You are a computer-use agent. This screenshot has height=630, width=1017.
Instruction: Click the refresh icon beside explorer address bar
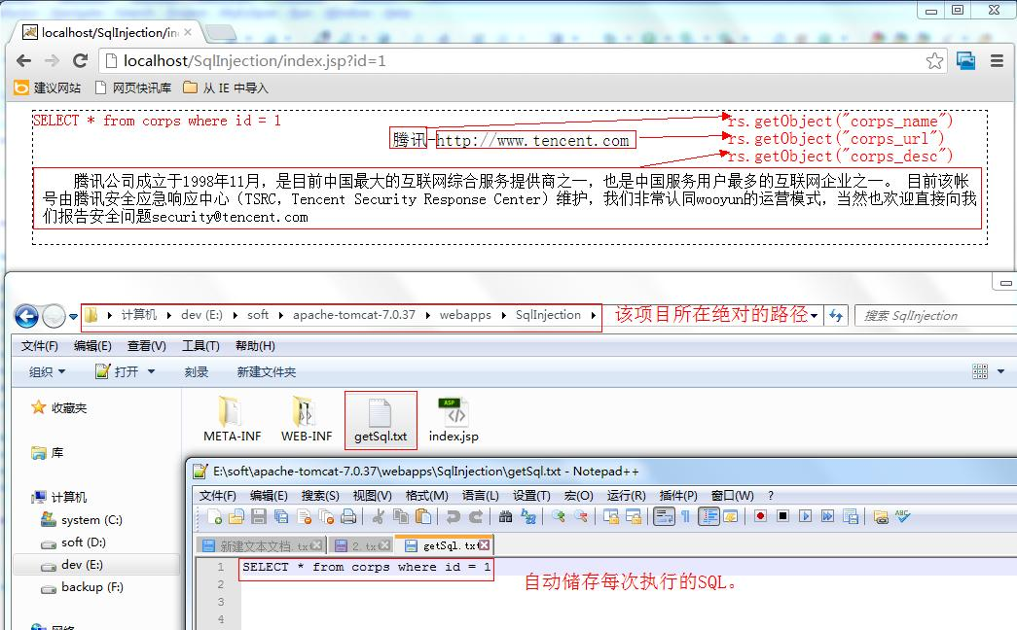pyautogui.click(x=836, y=316)
